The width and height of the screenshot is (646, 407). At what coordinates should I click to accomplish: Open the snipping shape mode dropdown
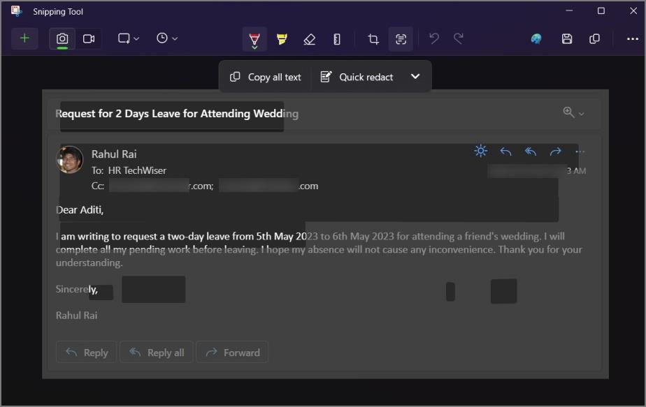click(x=128, y=38)
